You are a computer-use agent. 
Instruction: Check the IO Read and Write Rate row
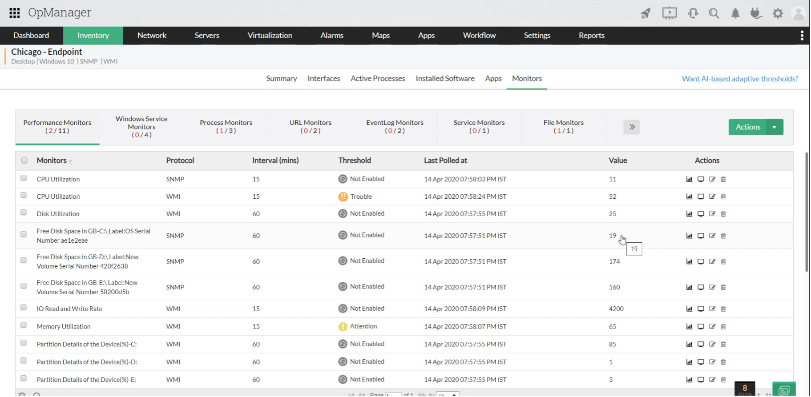(24, 308)
